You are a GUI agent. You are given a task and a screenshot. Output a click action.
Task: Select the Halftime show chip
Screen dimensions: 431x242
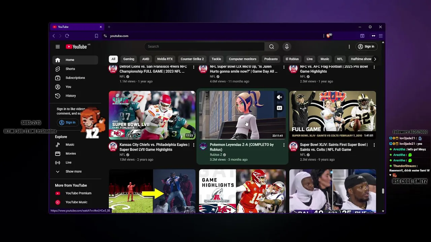pos(361,59)
